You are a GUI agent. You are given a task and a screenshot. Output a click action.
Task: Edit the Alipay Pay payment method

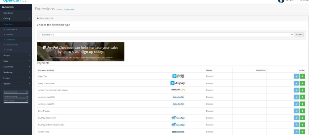(296, 76)
